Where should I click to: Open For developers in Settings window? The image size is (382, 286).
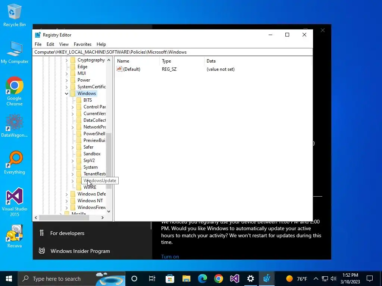(67, 233)
